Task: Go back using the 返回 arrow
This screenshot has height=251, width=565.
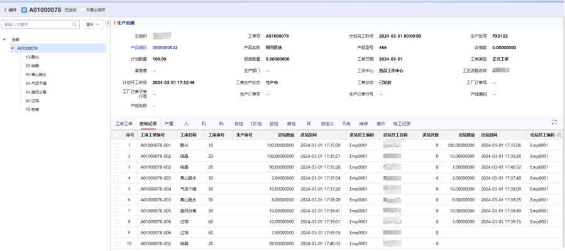Action: click(x=9, y=10)
